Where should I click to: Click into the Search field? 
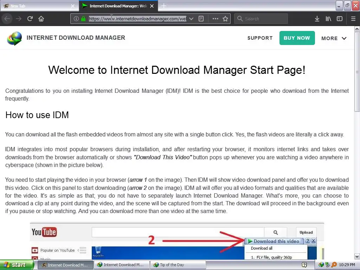coord(261,19)
